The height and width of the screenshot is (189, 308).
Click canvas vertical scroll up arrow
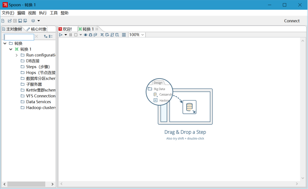[x=303, y=41]
